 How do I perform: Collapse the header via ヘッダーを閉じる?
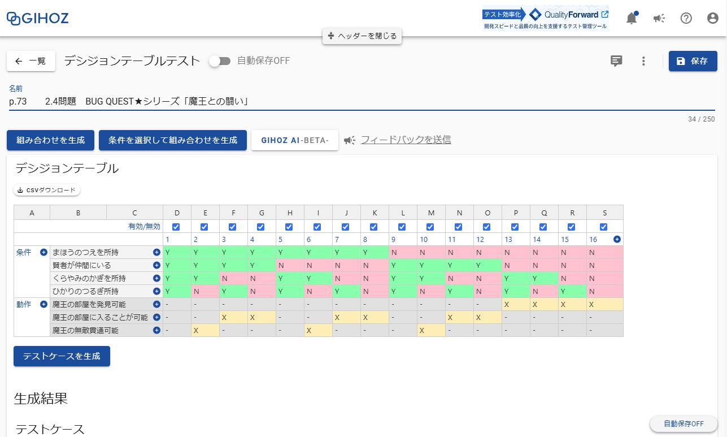(x=362, y=36)
